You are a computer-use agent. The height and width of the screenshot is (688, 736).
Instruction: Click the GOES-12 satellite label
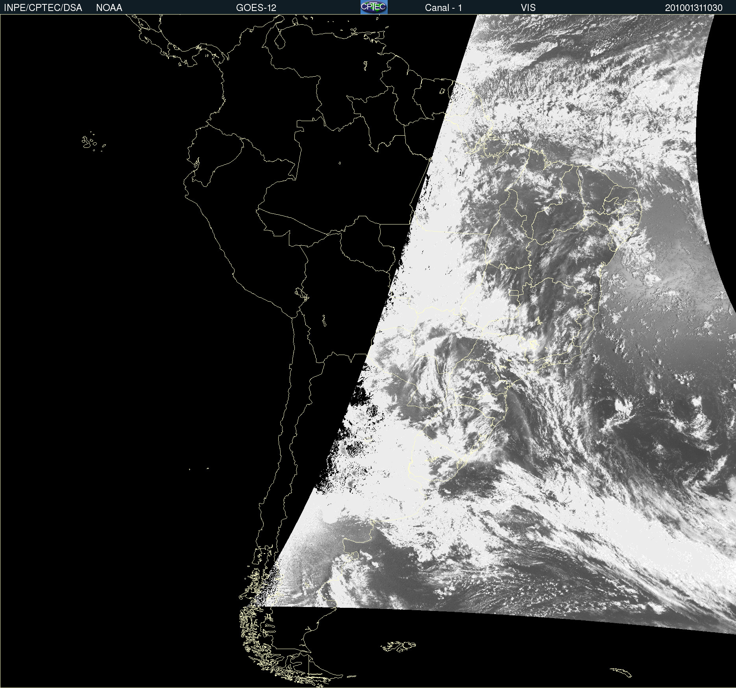pos(256,8)
